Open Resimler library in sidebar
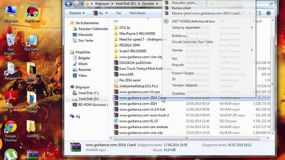The width and height of the screenshot is (285, 160). (x=82, y=70)
